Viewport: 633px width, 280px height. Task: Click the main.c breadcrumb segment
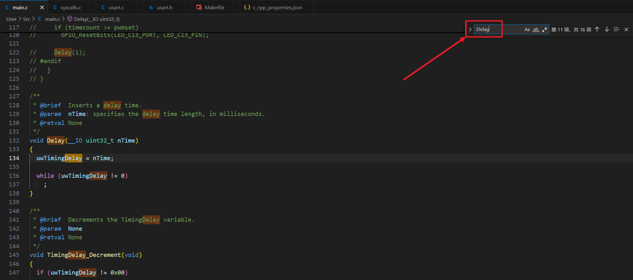pos(53,19)
